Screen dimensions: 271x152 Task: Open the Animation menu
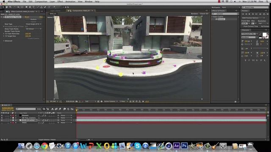point(70,1)
